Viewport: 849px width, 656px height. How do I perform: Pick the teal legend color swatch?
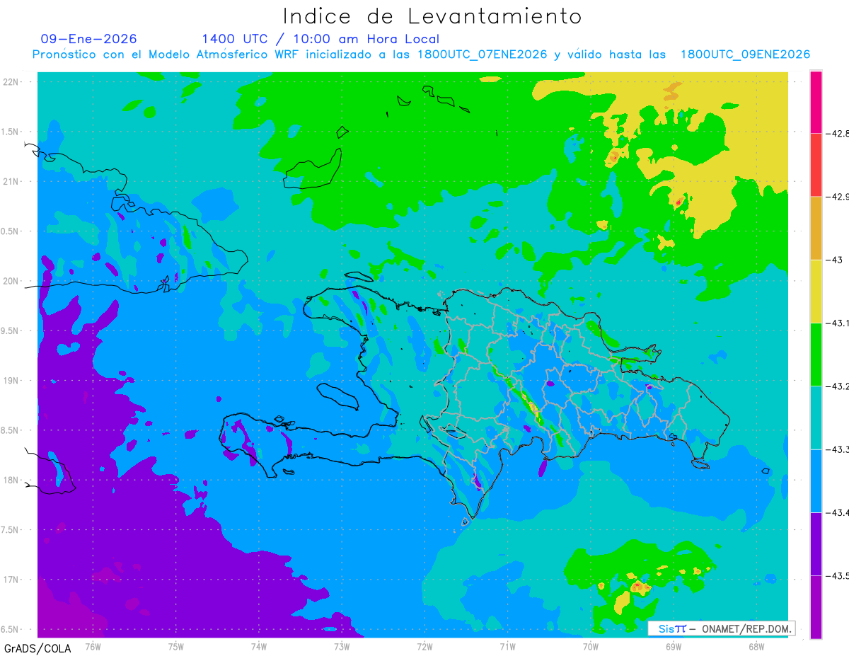[816, 418]
